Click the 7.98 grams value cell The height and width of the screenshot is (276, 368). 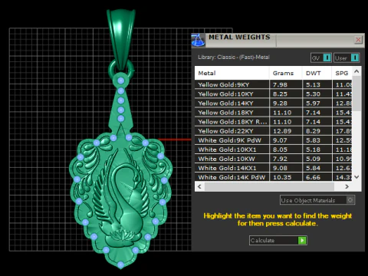coord(286,84)
